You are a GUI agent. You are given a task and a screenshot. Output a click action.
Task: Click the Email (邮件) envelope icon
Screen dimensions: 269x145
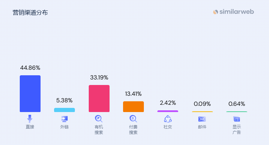point(202,119)
